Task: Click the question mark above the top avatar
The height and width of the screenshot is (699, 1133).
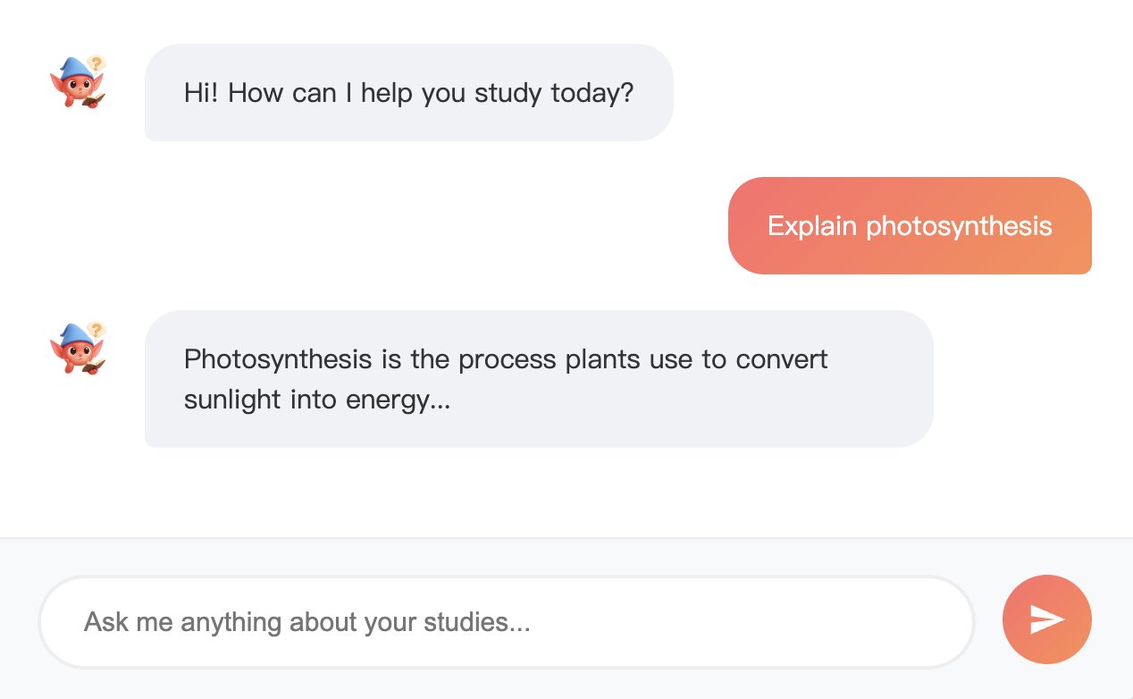Action: [97, 63]
